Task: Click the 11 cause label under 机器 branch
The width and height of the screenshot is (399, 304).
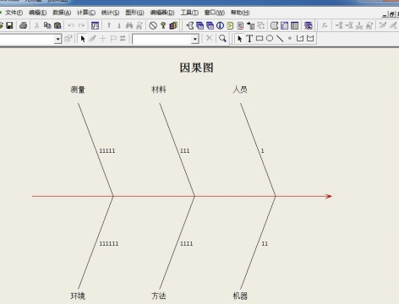Action: (x=265, y=244)
